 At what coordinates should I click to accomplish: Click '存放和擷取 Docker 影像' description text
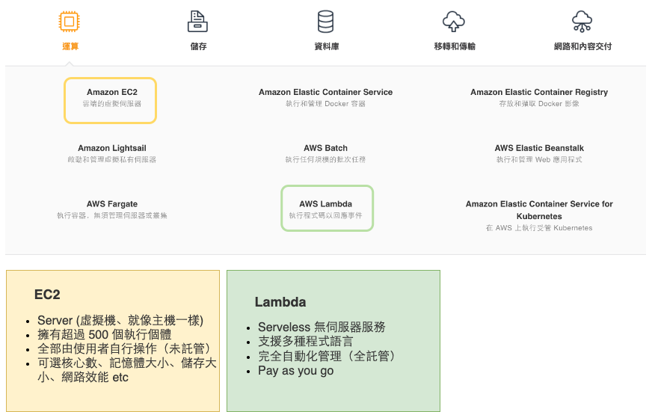[x=539, y=104]
